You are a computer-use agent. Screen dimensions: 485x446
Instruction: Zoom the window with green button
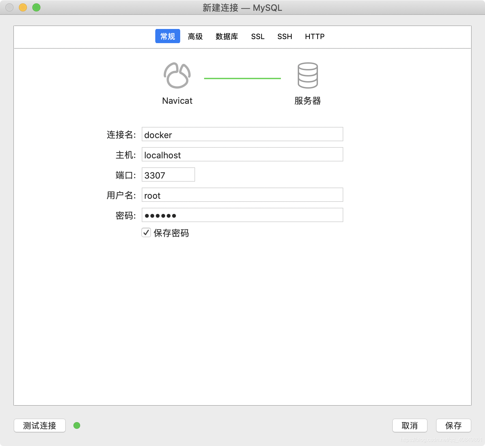pos(36,7)
